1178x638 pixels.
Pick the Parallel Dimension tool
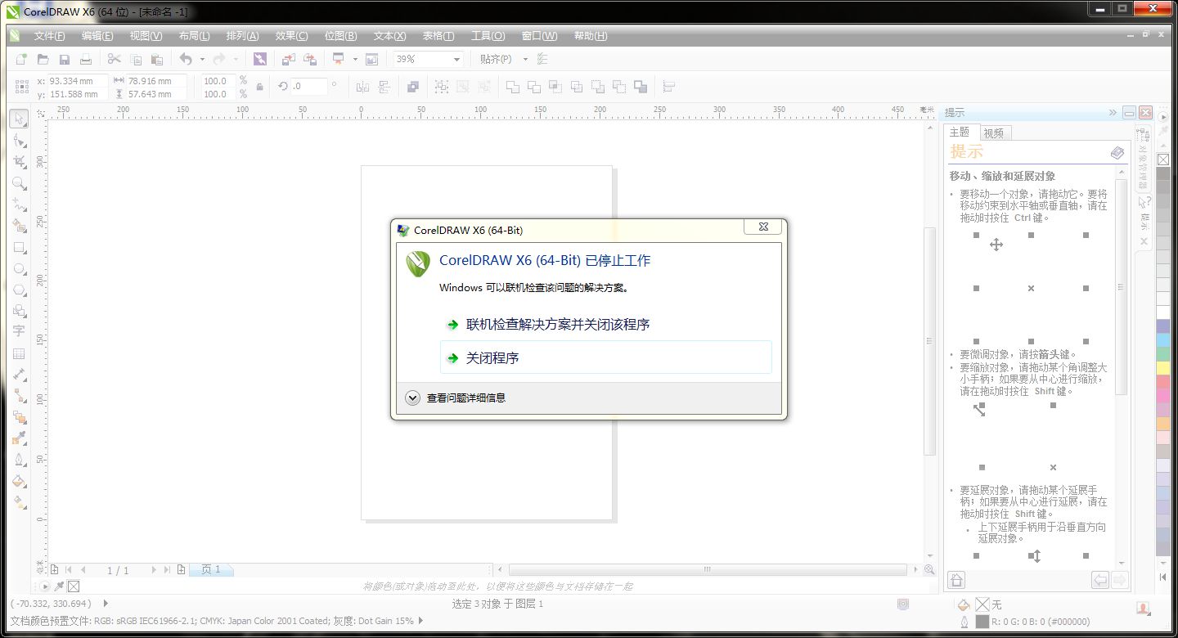click(19, 375)
